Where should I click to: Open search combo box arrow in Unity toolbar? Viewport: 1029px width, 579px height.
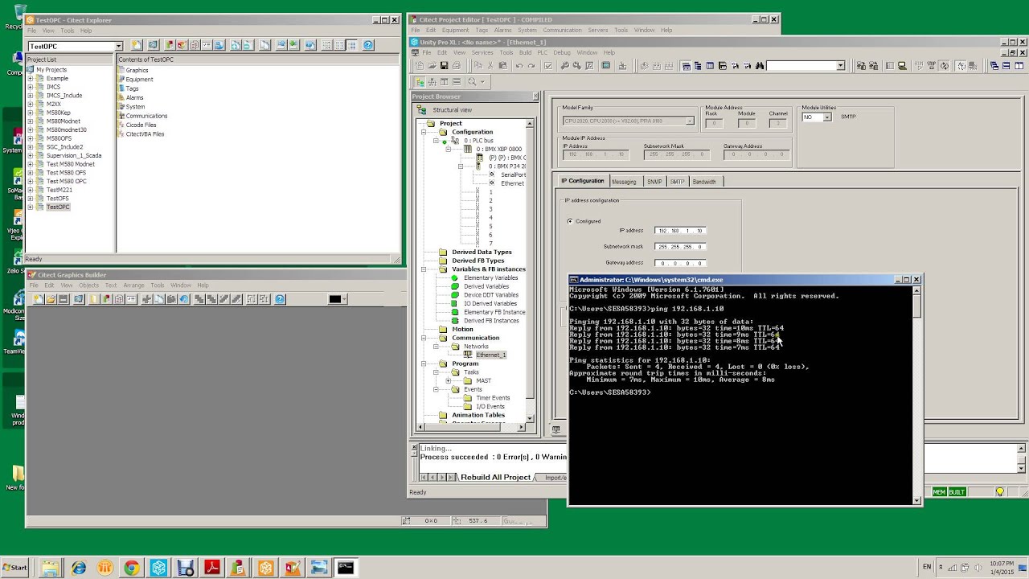pos(841,66)
